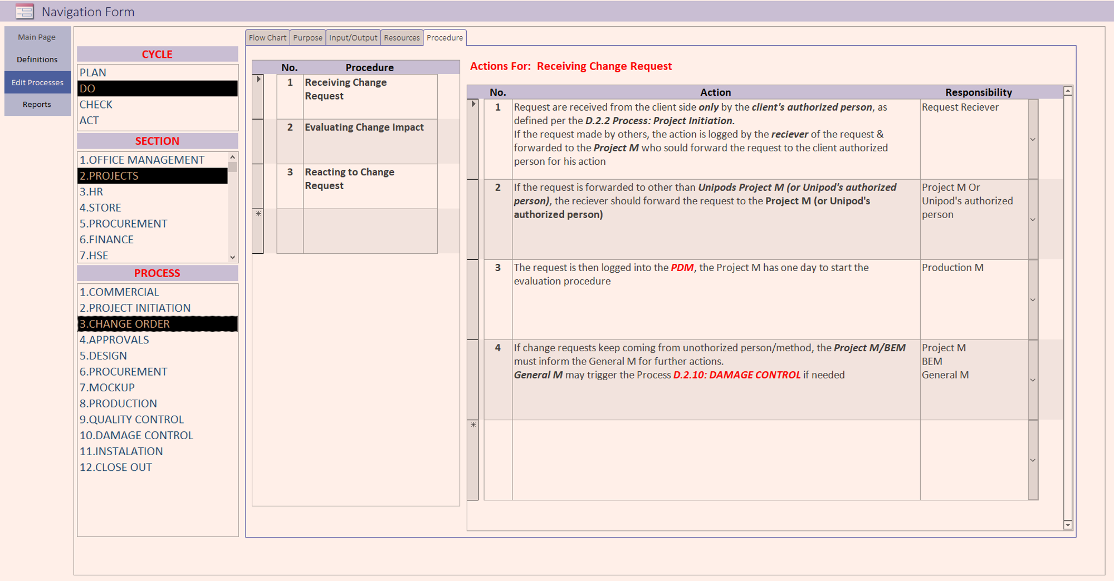Screen dimensions: 1114x581
Task: Open Responsibility dropdown for Production M row
Action: click(x=1033, y=299)
